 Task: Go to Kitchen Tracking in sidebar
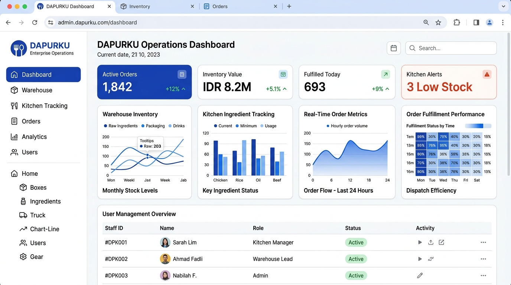[43, 106]
